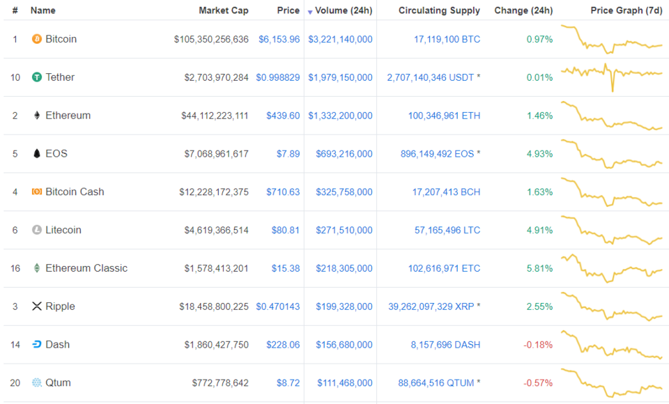Screen dimensions: 669x404
Task: Click EOS price $7.89
Action: 288,153
